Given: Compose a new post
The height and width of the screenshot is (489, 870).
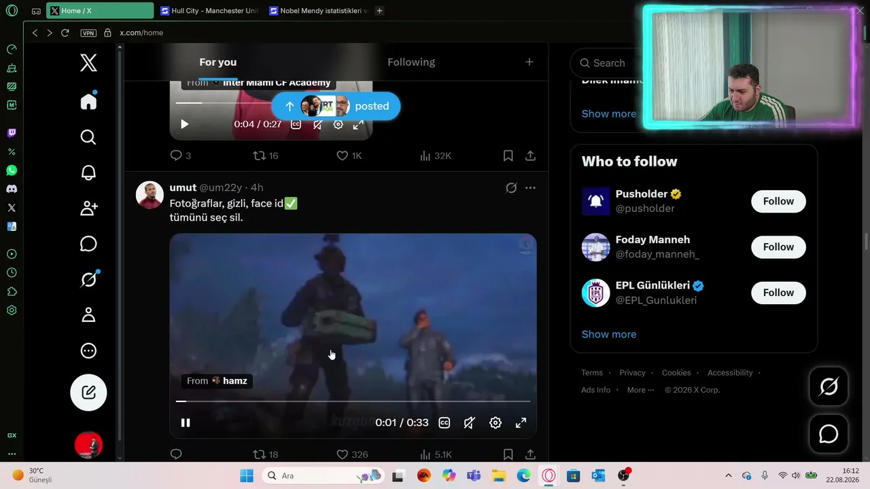Looking at the screenshot, I should 88,393.
